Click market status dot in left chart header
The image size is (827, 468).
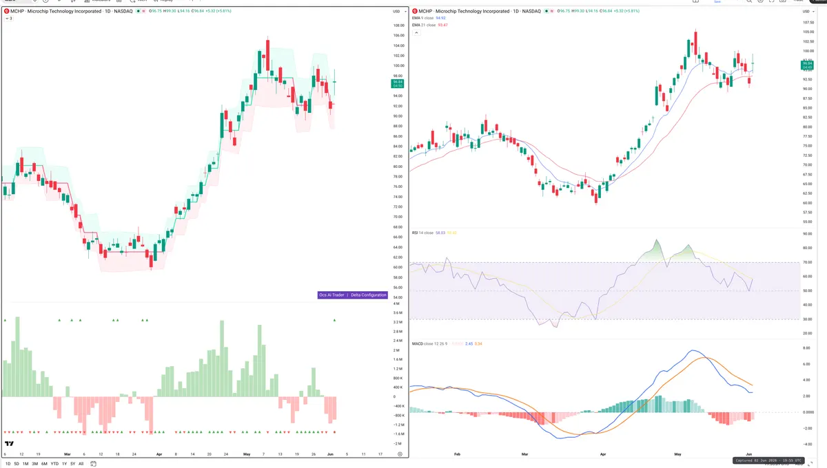point(139,12)
